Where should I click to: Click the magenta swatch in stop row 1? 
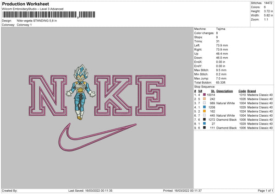[x=204, y=95]
